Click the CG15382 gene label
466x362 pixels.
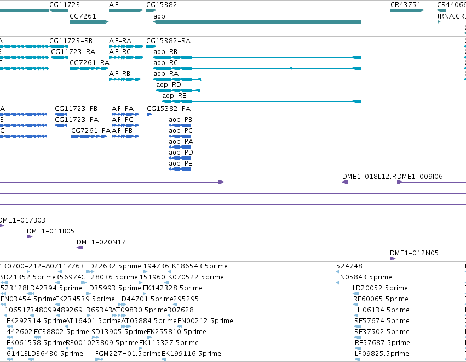tap(162, 5)
